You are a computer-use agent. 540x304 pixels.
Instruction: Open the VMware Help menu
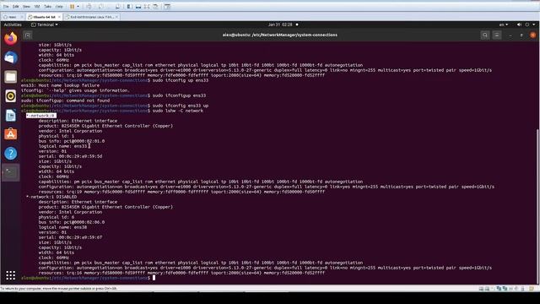click(59, 7)
